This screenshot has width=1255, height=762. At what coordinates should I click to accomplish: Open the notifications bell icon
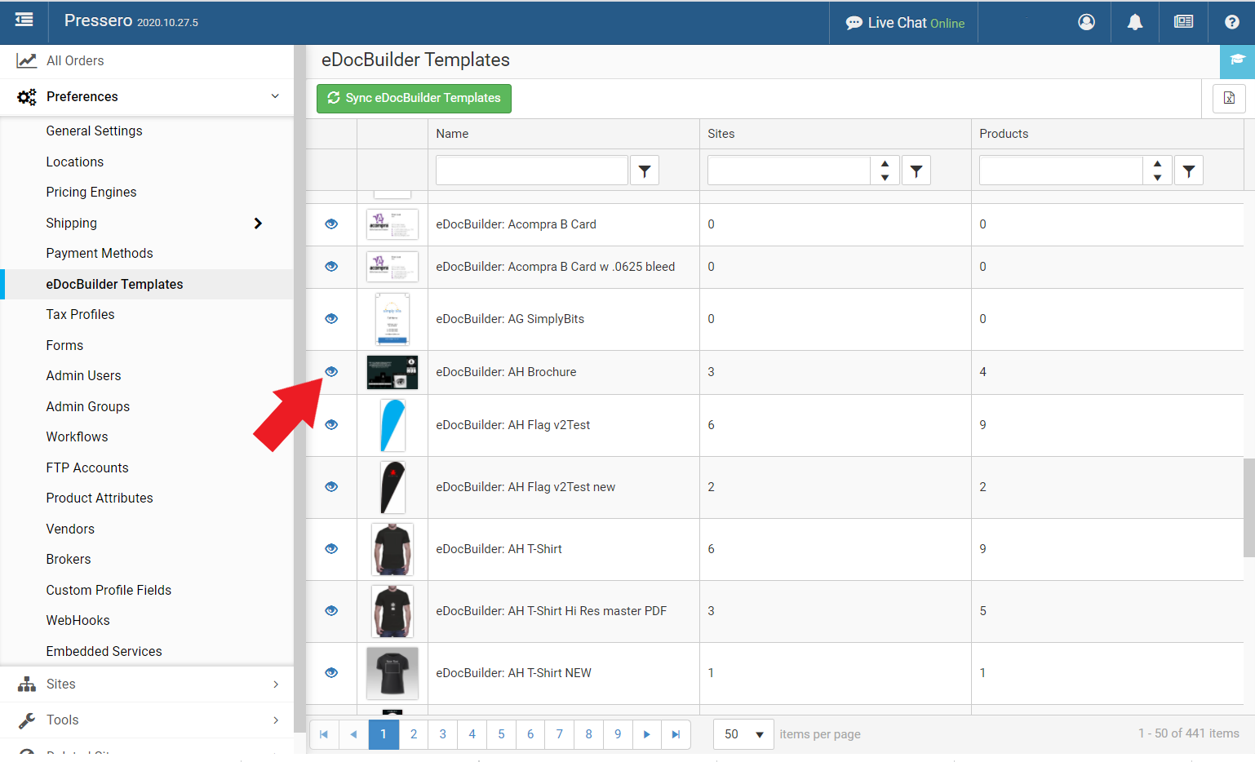tap(1134, 22)
